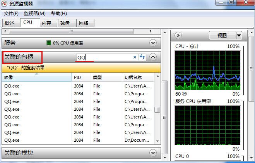Image resolution: width=255 pixels, height=163 pixels.
Task: Collapse the 关联的句柄 section
Action: tap(153, 57)
